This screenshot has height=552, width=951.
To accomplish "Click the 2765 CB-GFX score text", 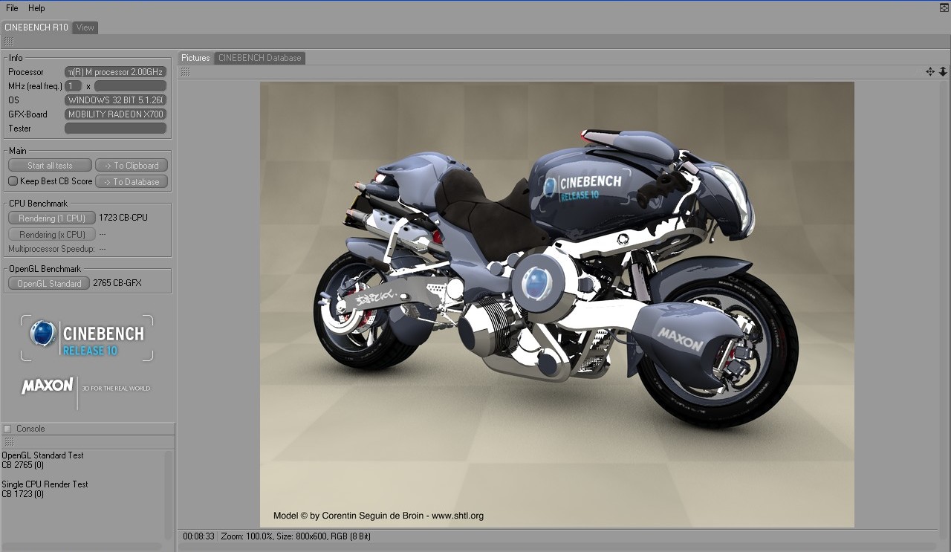I will [117, 284].
